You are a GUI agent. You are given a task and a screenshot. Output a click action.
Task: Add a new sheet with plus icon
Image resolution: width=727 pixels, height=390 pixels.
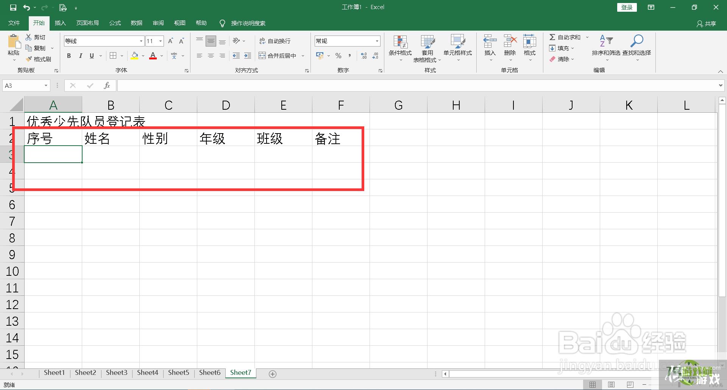point(272,374)
